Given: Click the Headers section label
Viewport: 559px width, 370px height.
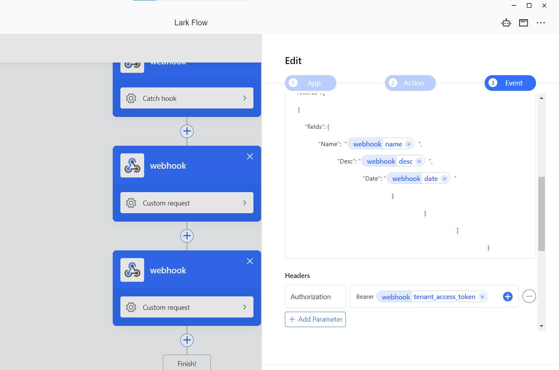Looking at the screenshot, I should (298, 276).
